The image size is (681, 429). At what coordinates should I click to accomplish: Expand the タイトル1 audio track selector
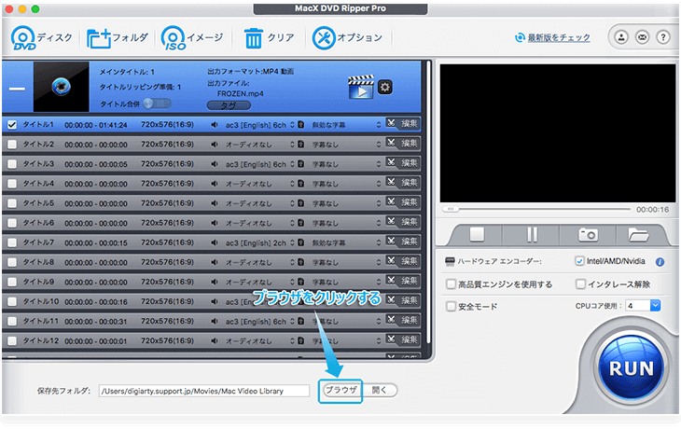coord(290,124)
